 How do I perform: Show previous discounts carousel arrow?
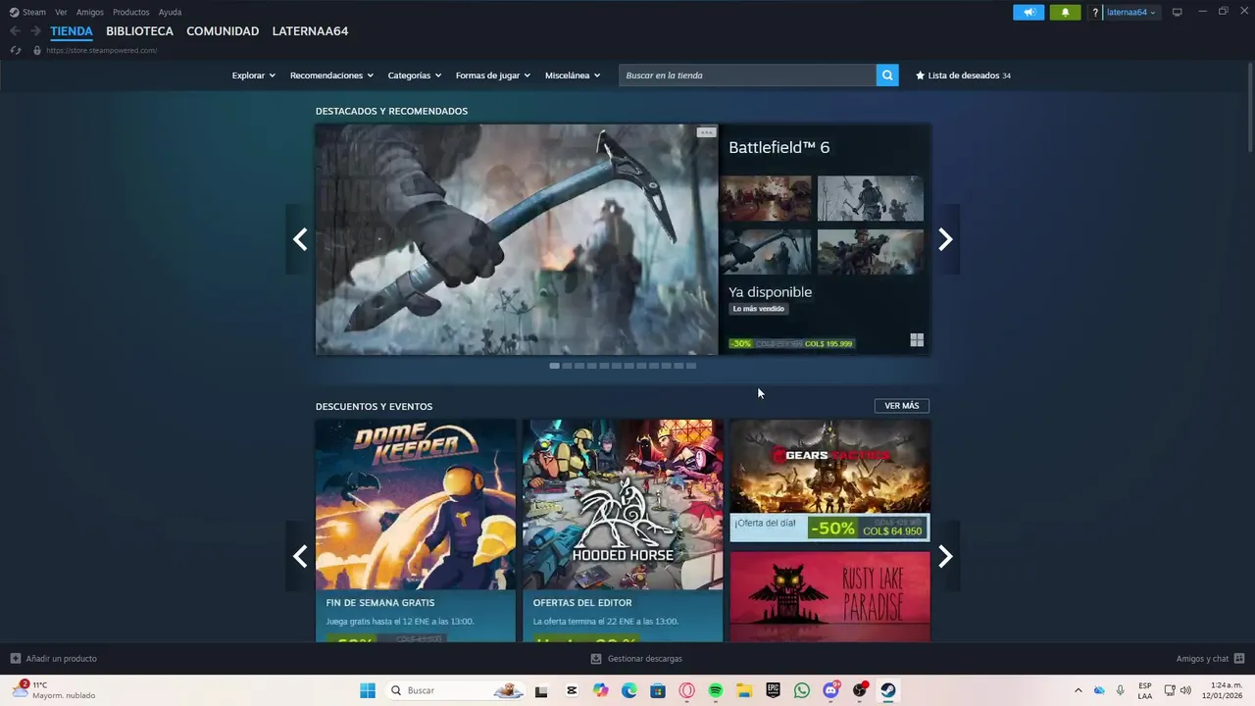click(300, 556)
